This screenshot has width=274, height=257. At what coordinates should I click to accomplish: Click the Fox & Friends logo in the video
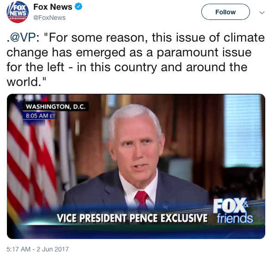pos(233,211)
